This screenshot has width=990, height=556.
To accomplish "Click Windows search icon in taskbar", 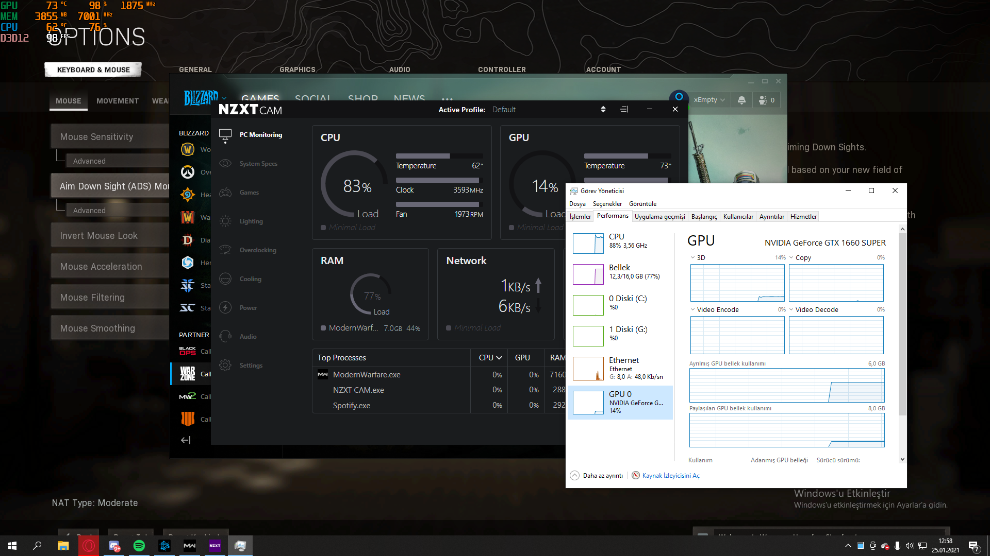I will [x=37, y=546].
